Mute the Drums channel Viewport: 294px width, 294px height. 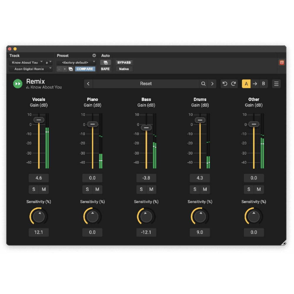pos(205,189)
